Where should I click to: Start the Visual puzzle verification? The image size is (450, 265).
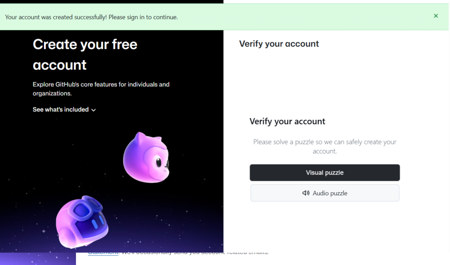click(x=324, y=173)
